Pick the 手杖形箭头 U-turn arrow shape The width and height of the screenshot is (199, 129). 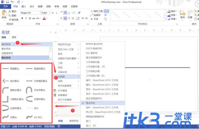[36, 90]
